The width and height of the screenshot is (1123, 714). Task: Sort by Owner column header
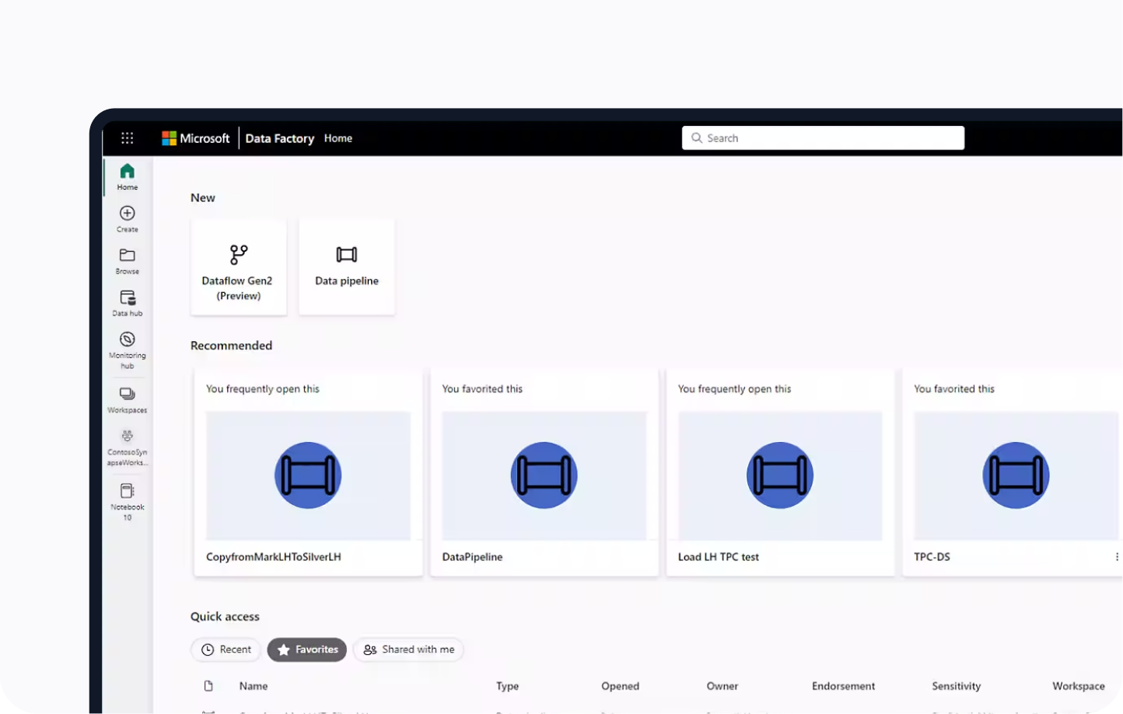pos(722,686)
